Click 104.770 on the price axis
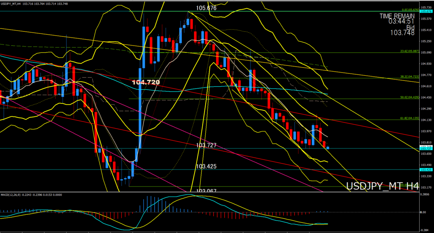 (x=426, y=75)
